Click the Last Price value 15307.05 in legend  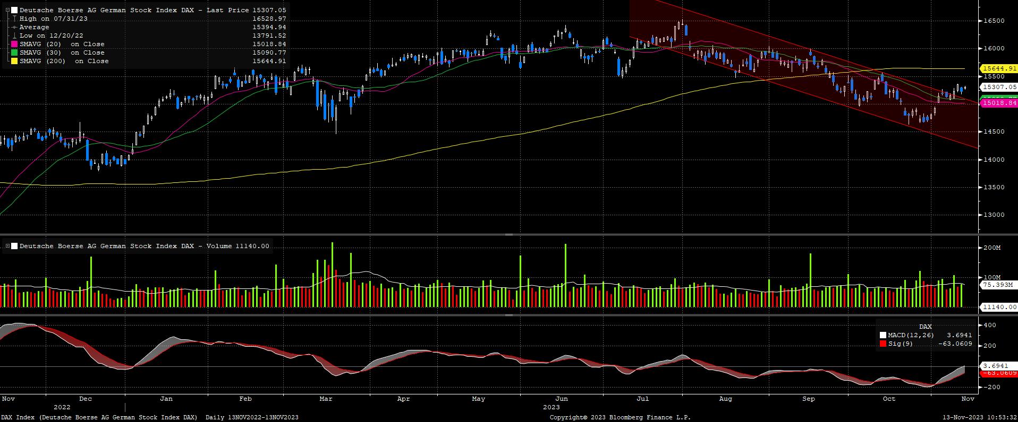point(269,10)
